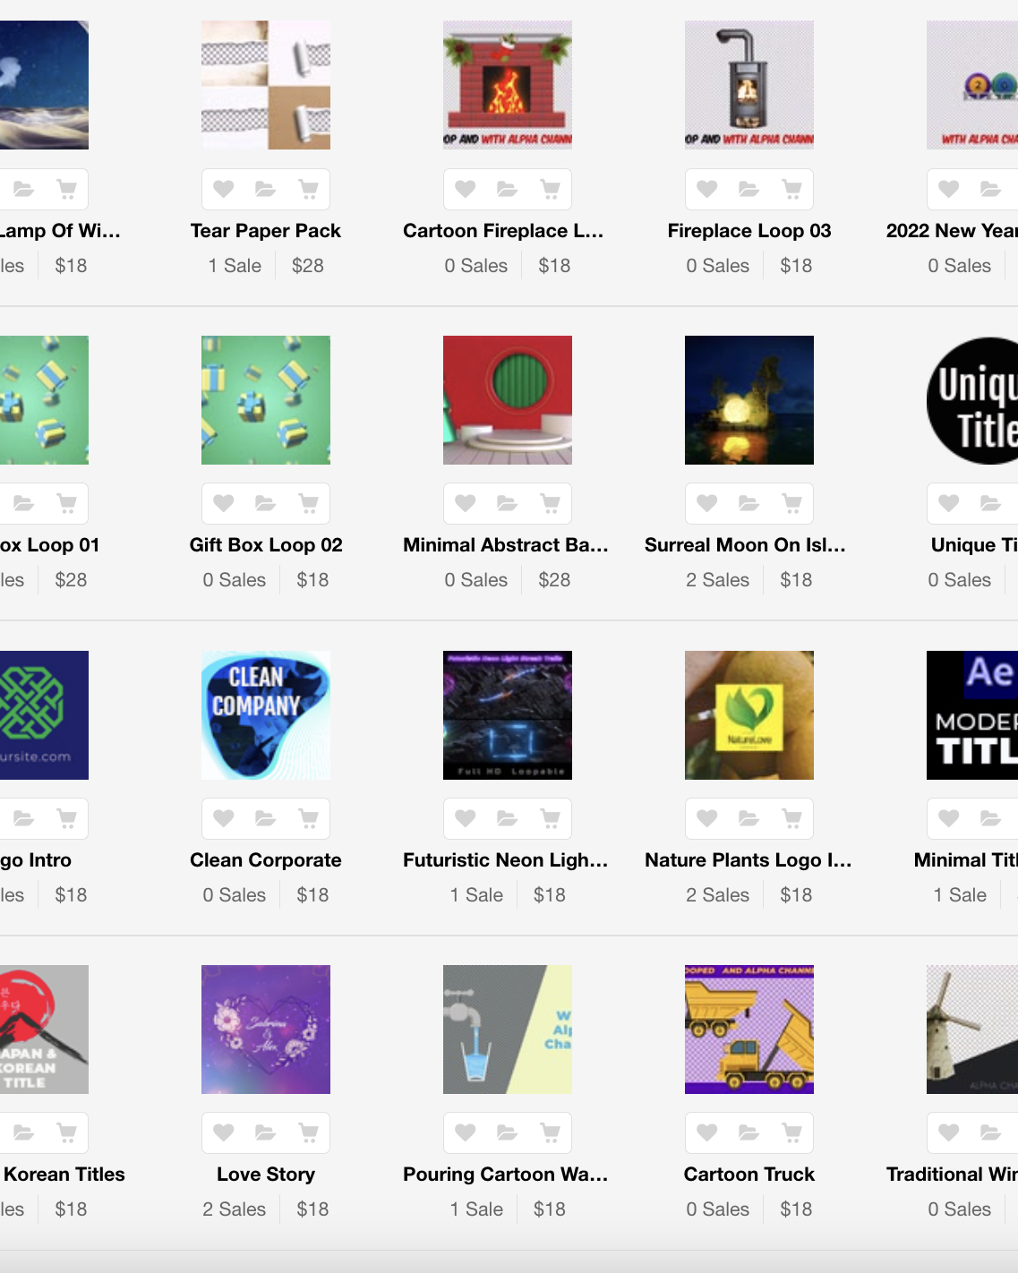
Task: Favorite the Minimal Abstract Background item
Action: [x=466, y=503]
